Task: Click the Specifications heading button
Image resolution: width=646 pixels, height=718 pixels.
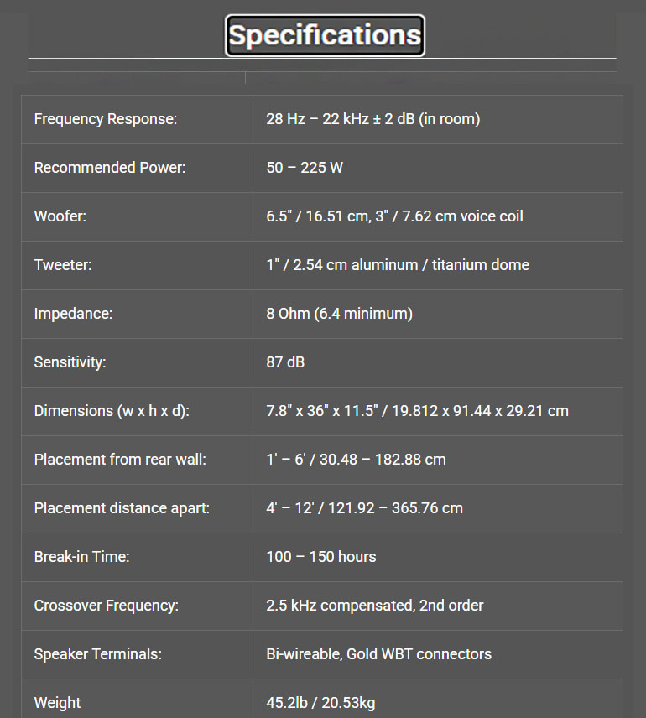Action: tap(325, 36)
